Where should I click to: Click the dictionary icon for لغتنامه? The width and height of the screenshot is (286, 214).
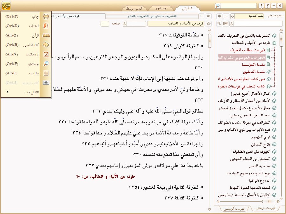pyautogui.click(x=46, y=26)
